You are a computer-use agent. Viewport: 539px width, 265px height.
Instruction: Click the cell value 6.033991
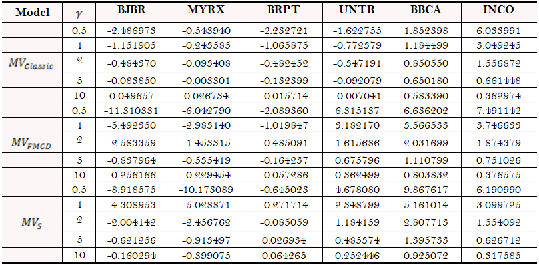pos(498,31)
